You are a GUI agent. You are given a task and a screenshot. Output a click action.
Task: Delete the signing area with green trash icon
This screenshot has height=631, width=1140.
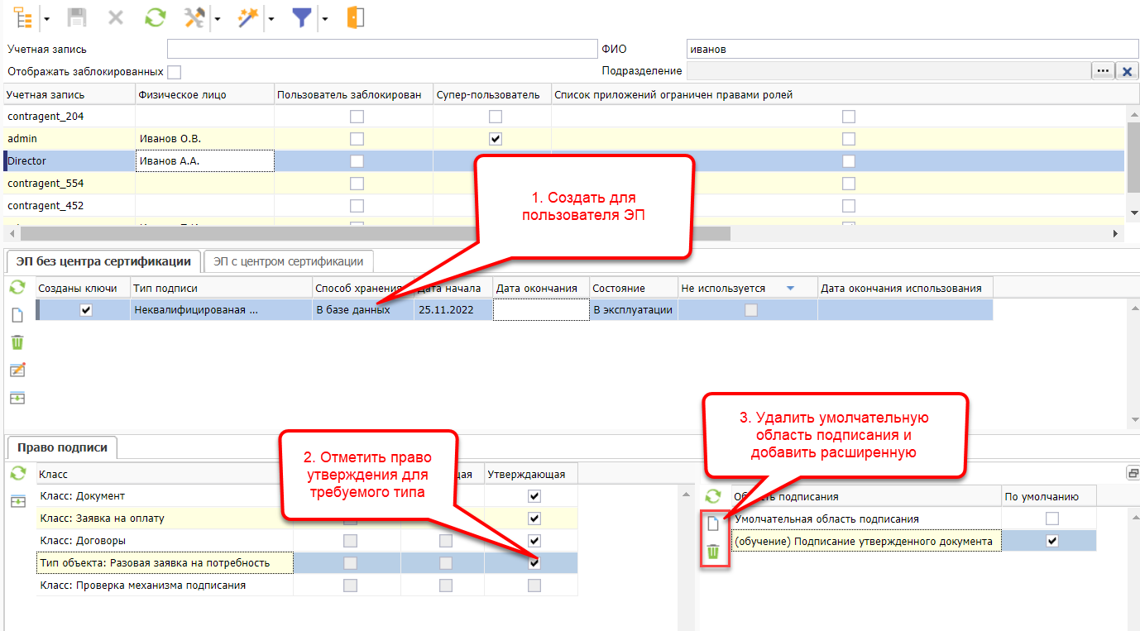[713, 552]
